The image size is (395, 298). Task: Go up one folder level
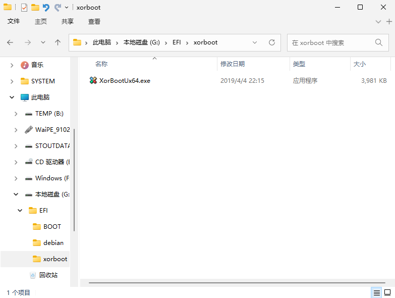point(58,42)
